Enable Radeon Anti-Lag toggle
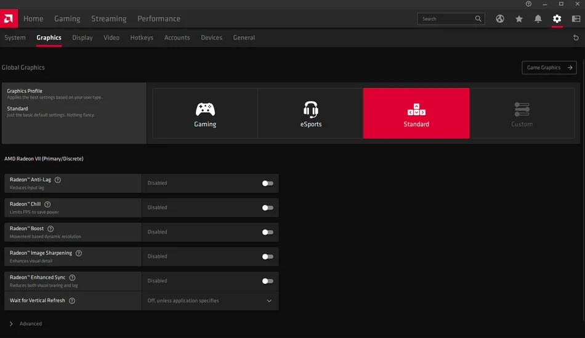Image resolution: width=585 pixels, height=338 pixels. pos(267,183)
